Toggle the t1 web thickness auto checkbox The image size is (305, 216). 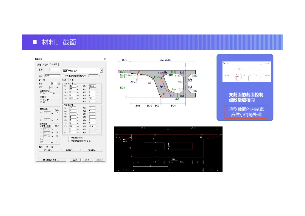click(57, 129)
